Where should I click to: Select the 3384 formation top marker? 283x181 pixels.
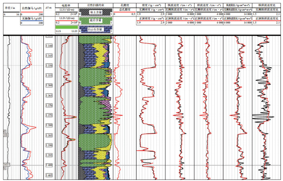pos(6,135)
